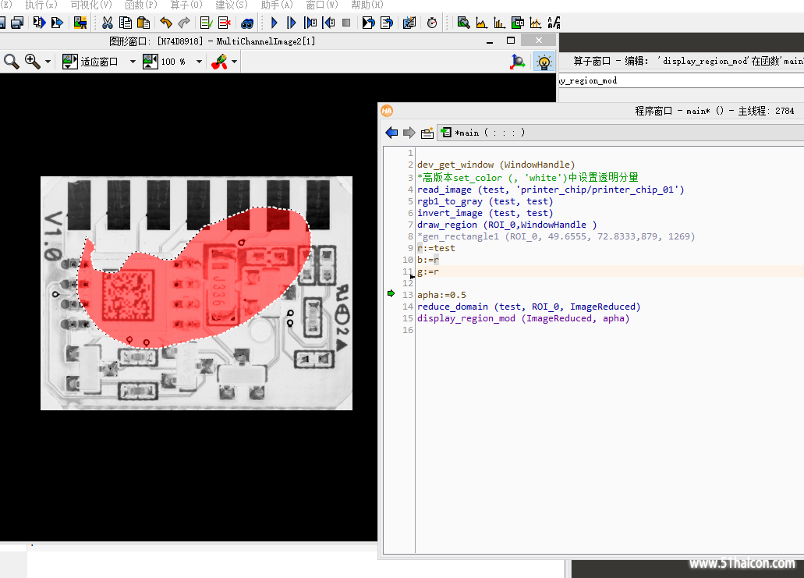Open the 建议(S) menu
The width and height of the screenshot is (804, 578).
point(232,5)
